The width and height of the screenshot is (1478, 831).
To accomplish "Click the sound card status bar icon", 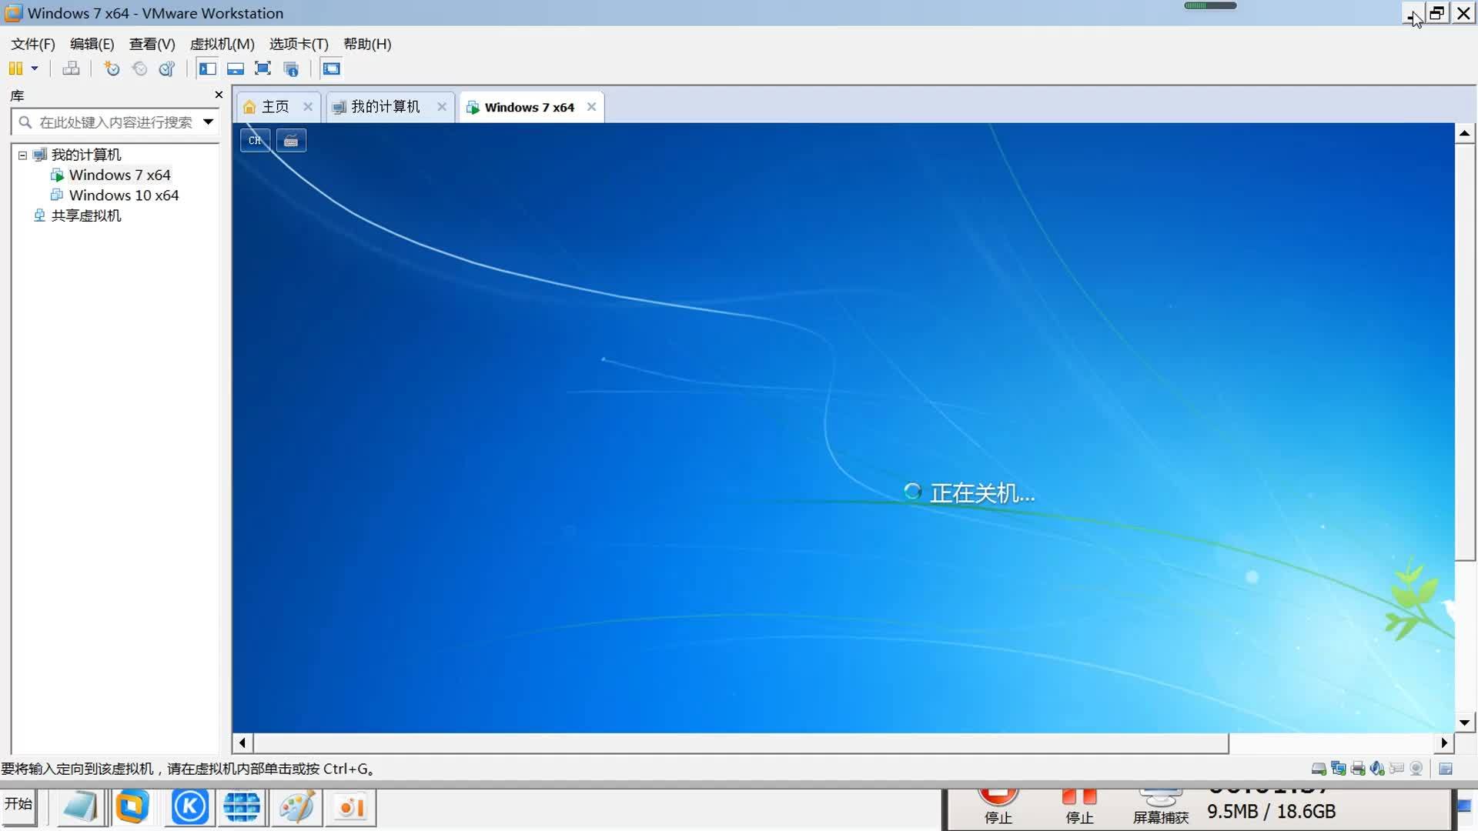I will click(1377, 769).
